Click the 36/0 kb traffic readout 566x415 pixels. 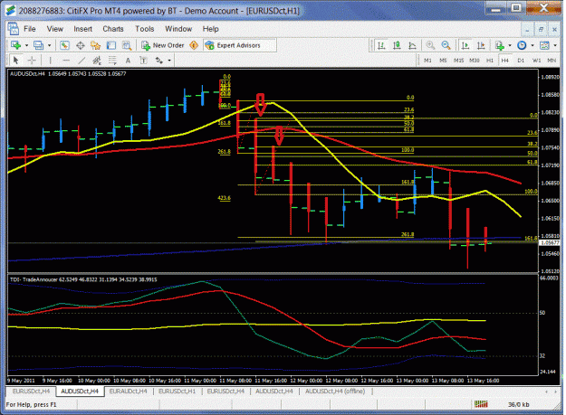point(519,404)
